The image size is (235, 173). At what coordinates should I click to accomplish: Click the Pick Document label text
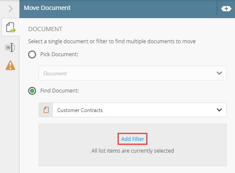59,54
